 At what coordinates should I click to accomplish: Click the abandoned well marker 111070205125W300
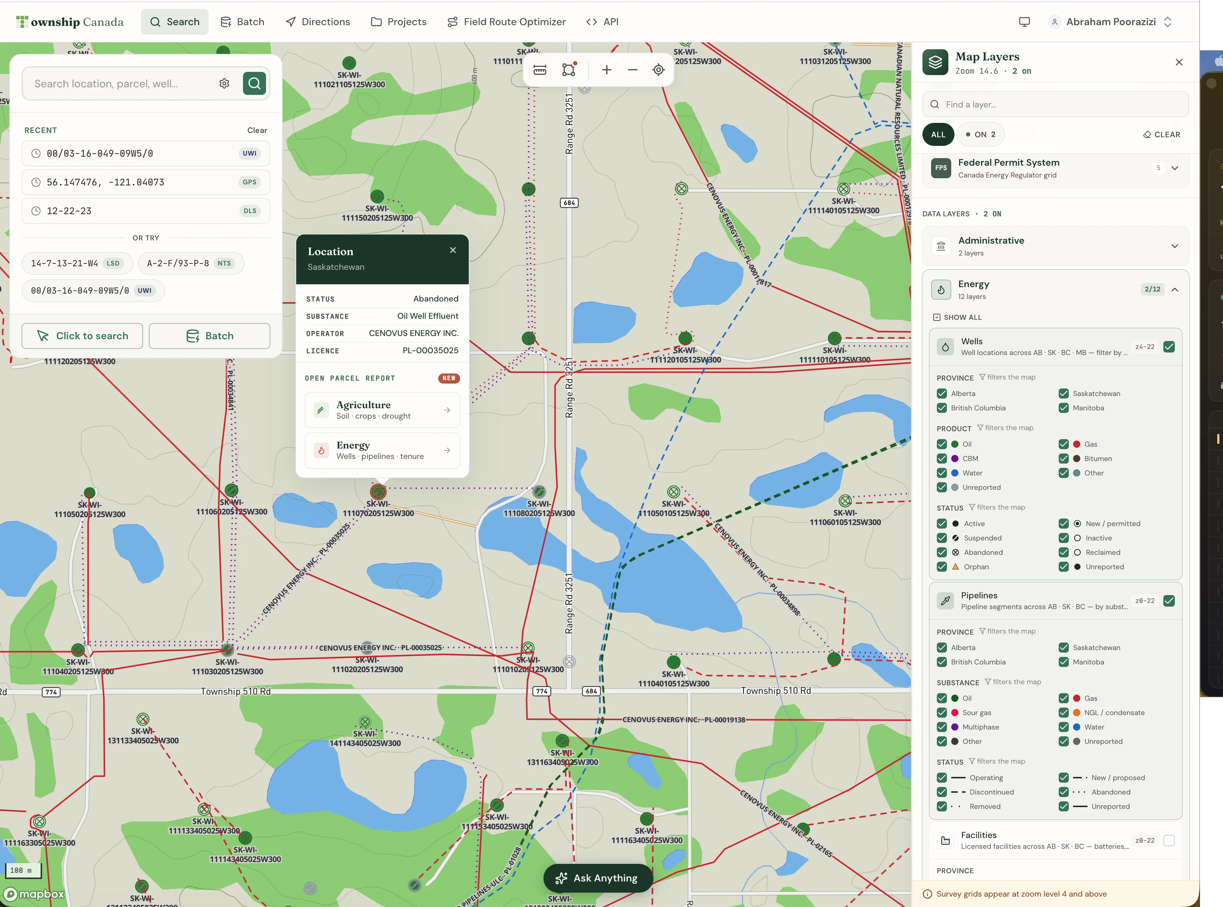[378, 491]
